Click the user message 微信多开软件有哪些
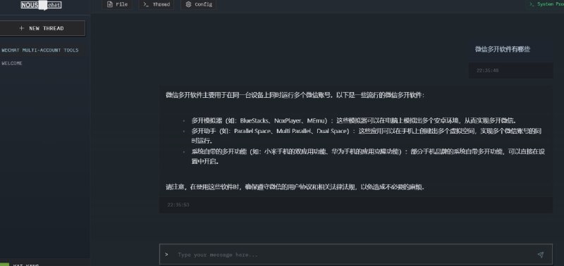Image resolution: width=564 pixels, height=266 pixels. tap(502, 49)
